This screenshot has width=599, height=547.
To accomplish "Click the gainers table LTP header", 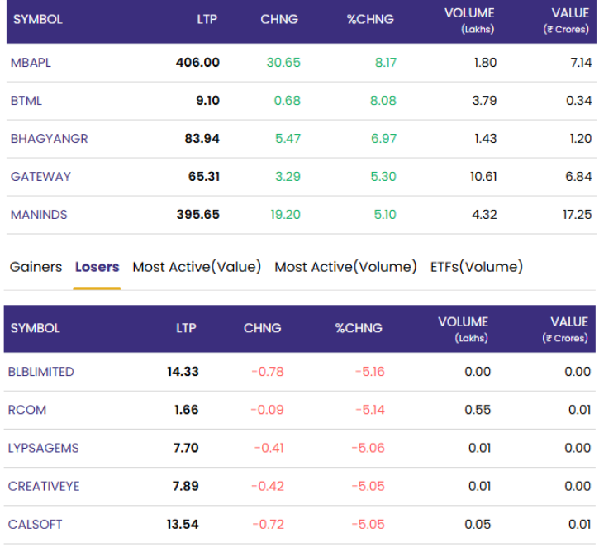I will coord(207,20).
